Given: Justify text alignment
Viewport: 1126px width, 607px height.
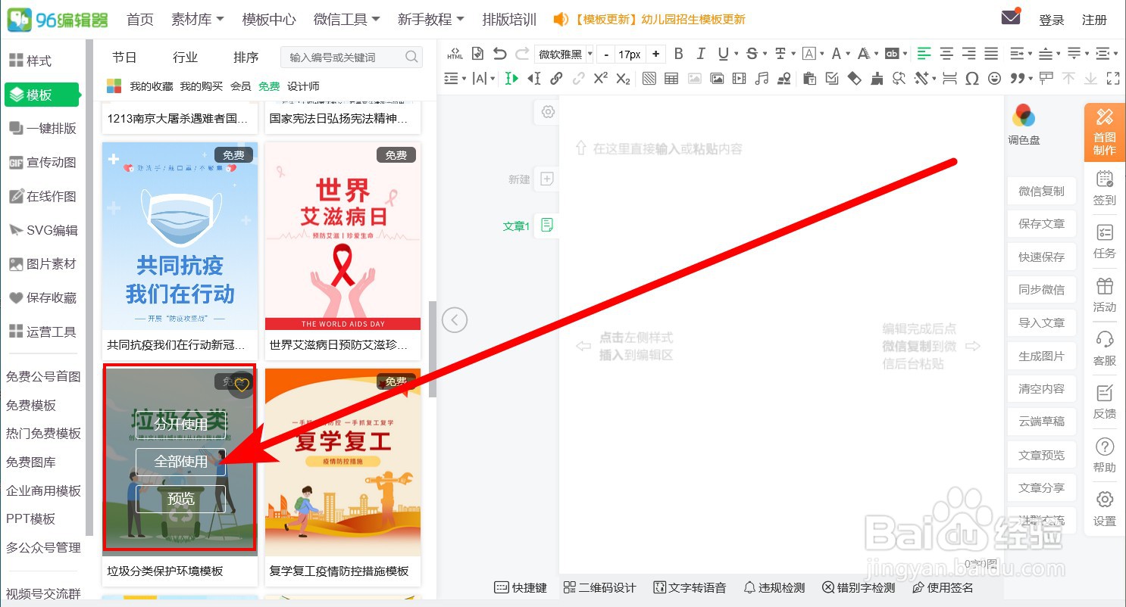Looking at the screenshot, I should pos(991,54).
